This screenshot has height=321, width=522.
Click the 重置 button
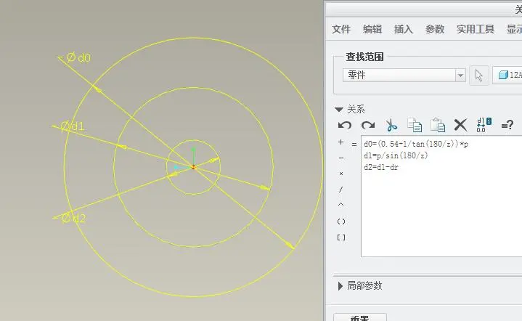pyautogui.click(x=360, y=317)
